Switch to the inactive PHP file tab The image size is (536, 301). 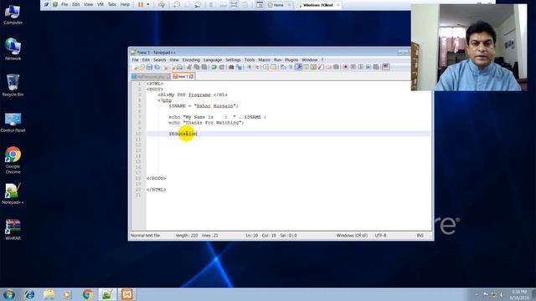(x=151, y=76)
